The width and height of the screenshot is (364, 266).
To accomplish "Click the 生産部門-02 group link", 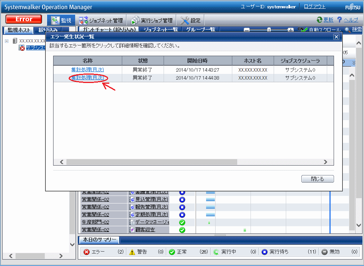I will pyautogui.click(x=95, y=222).
